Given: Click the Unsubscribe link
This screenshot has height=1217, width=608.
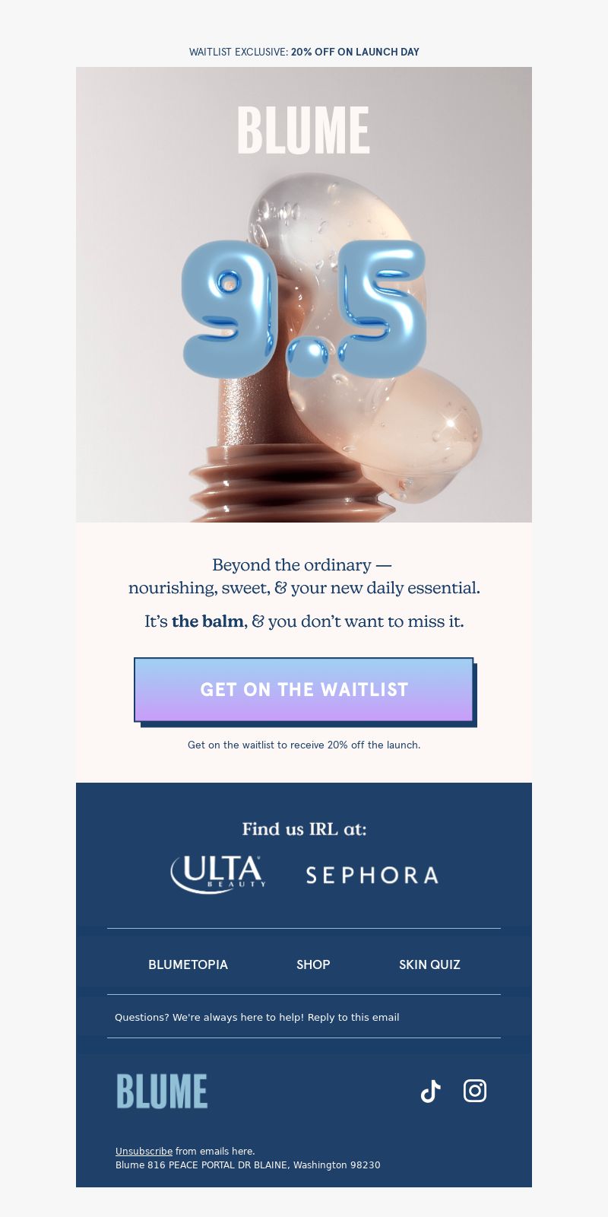Looking at the screenshot, I should click(144, 1152).
